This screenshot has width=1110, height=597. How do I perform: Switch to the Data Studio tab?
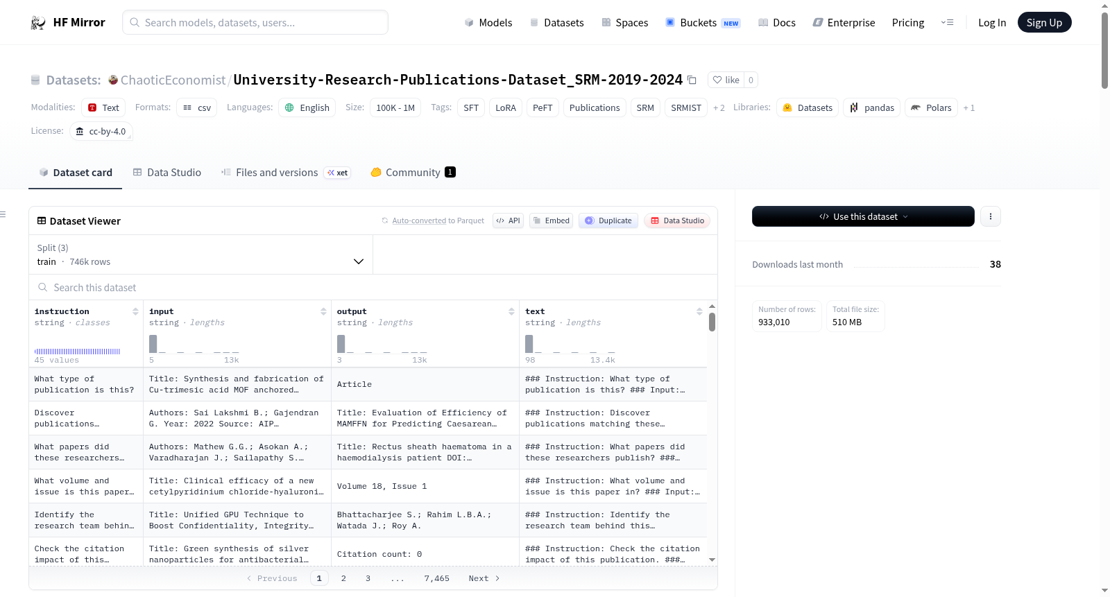[167, 173]
